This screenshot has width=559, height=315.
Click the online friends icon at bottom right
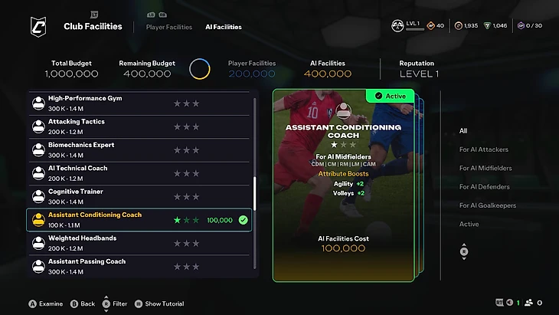[x=529, y=303]
